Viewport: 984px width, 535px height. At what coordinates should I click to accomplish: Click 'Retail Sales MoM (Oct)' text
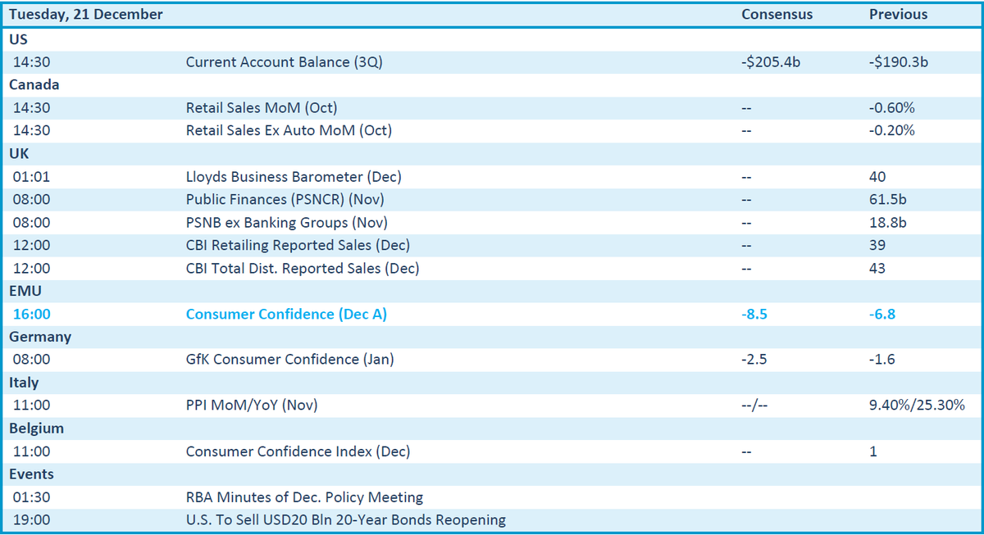[x=262, y=107]
